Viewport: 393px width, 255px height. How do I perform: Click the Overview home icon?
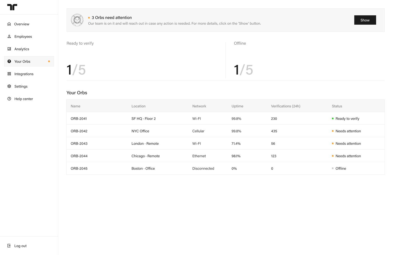[x=9, y=24]
